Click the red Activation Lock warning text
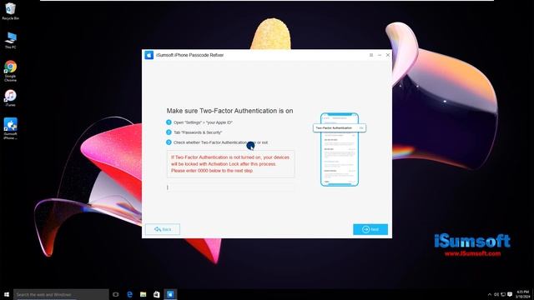 click(x=230, y=164)
